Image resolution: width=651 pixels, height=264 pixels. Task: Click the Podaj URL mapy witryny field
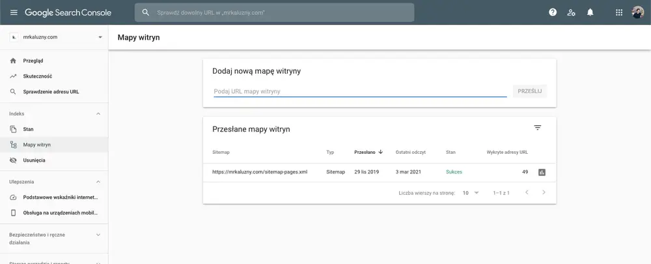360,91
